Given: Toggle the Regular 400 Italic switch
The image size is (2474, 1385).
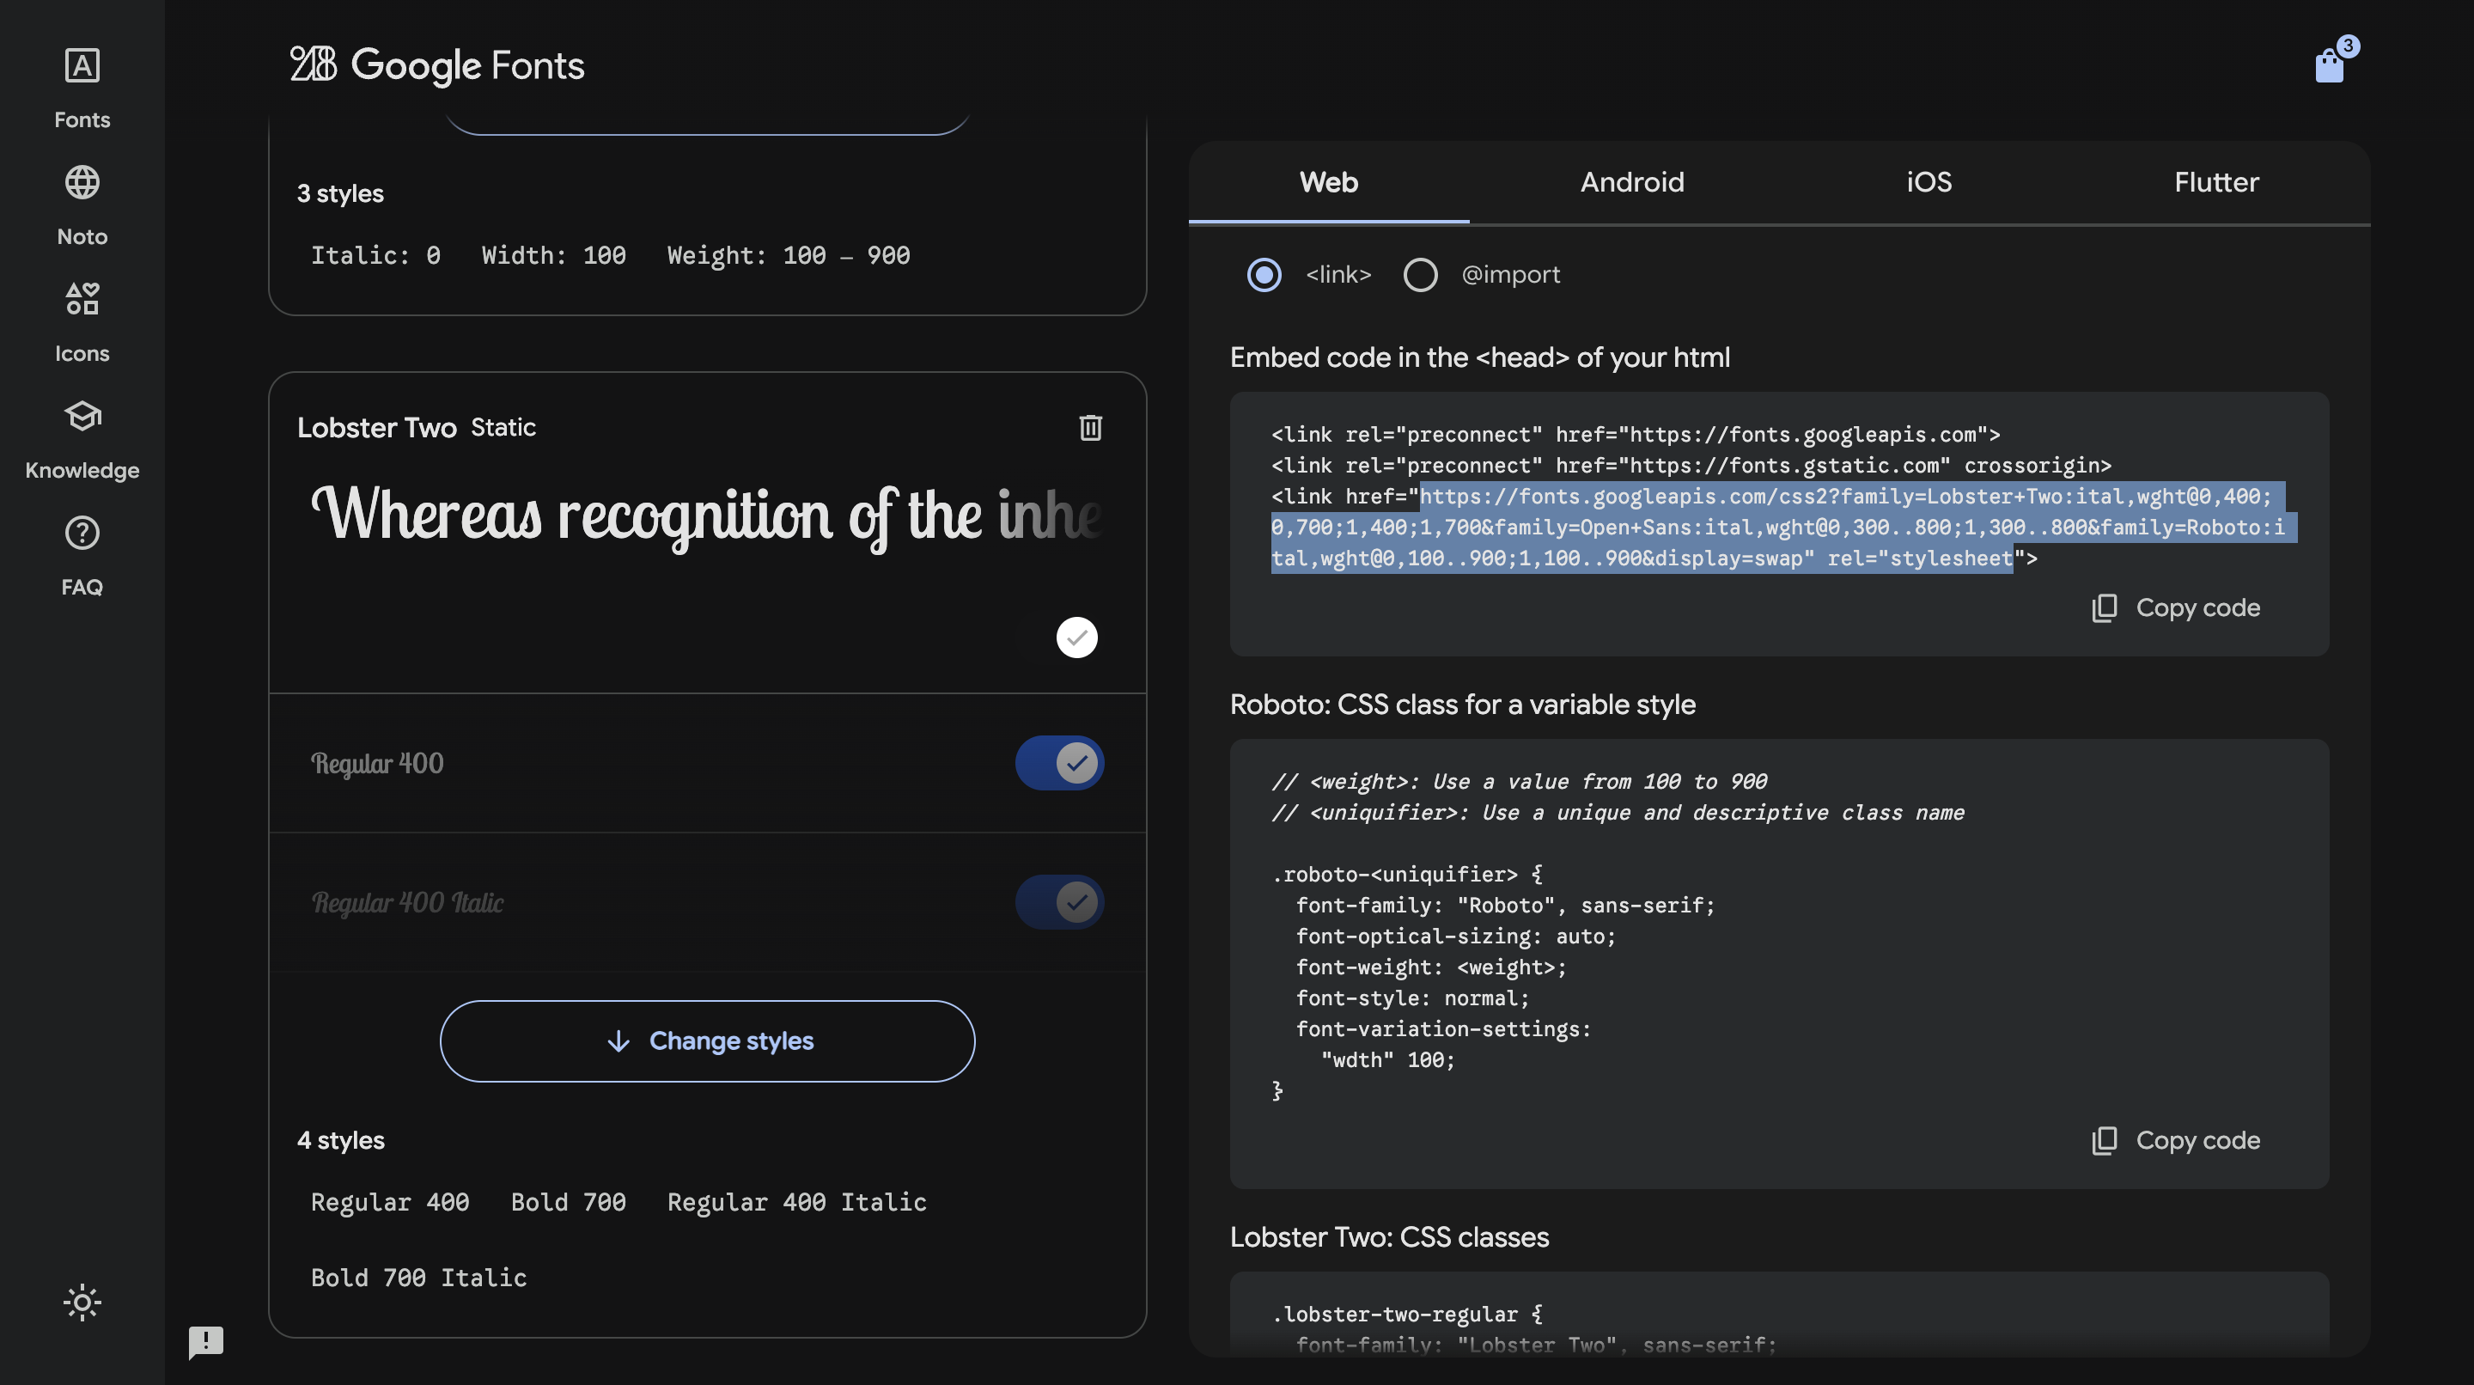Looking at the screenshot, I should pyautogui.click(x=1059, y=902).
